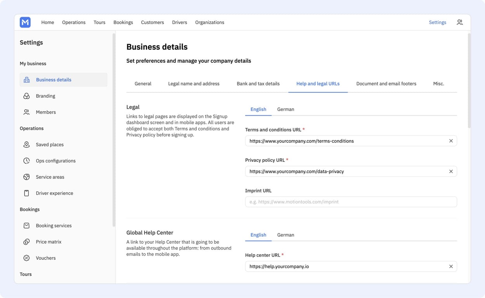This screenshot has height=298, width=485.
Task: Click the Members people icon
Action: pyautogui.click(x=26, y=112)
